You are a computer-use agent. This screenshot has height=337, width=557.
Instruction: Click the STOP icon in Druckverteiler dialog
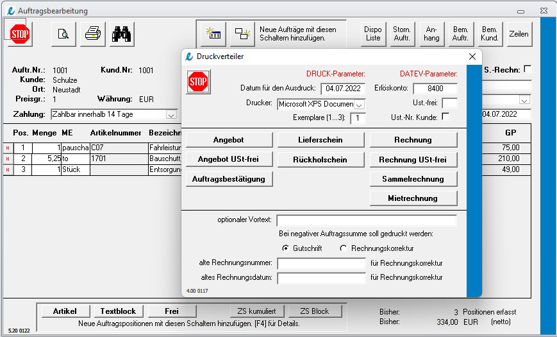click(198, 82)
